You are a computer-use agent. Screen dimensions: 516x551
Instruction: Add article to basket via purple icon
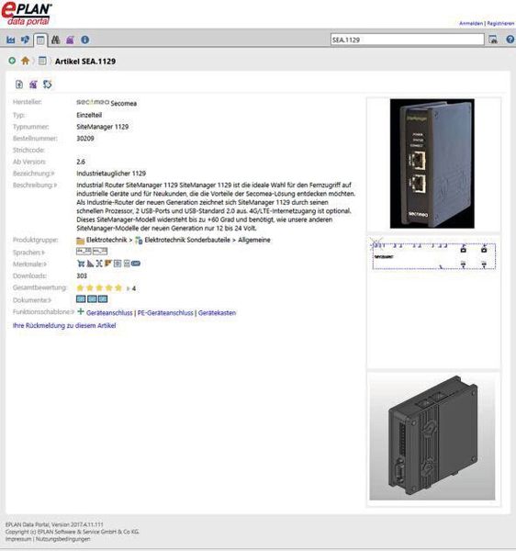point(33,84)
